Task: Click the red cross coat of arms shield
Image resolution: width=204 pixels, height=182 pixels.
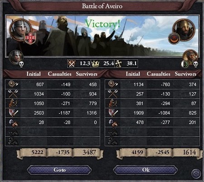Action: 30,38
